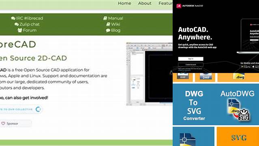Click the chat bubble icon beside IRC #librecad
The width and height of the screenshot is (259, 146).
[13, 18]
